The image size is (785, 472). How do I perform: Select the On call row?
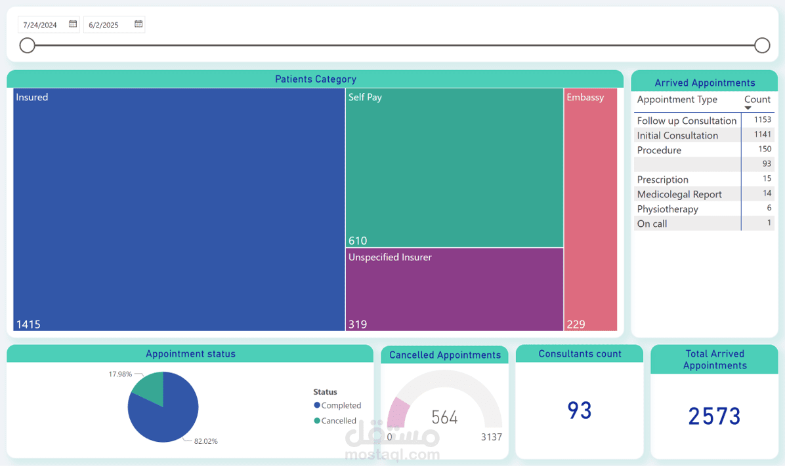coord(704,224)
